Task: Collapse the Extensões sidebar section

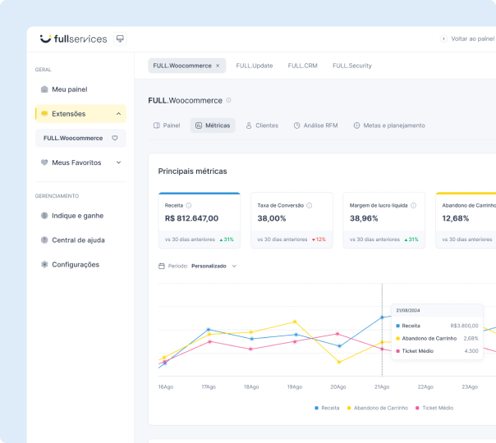Action: (x=119, y=114)
